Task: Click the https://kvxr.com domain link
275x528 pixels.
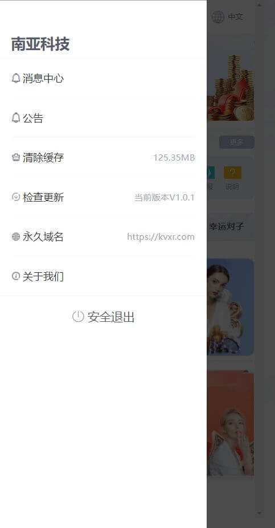Action: 161,237
